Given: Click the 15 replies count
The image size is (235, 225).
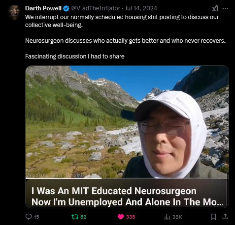Looking at the screenshot, I should pos(36,217).
